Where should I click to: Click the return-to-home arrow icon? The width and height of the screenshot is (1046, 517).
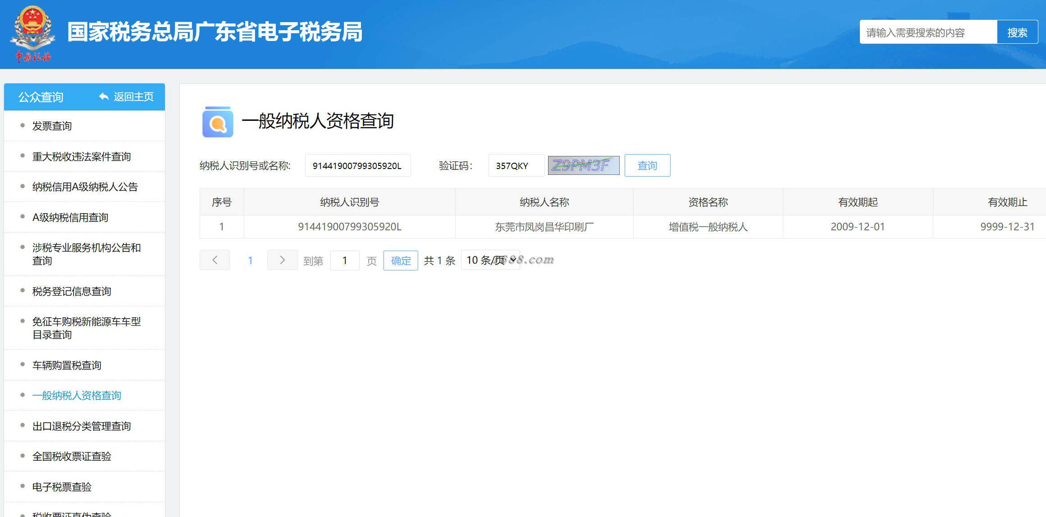point(104,96)
